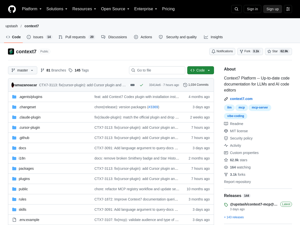Open the Open Source dropdown menu
300x225 pixels.
(x=115, y=9)
